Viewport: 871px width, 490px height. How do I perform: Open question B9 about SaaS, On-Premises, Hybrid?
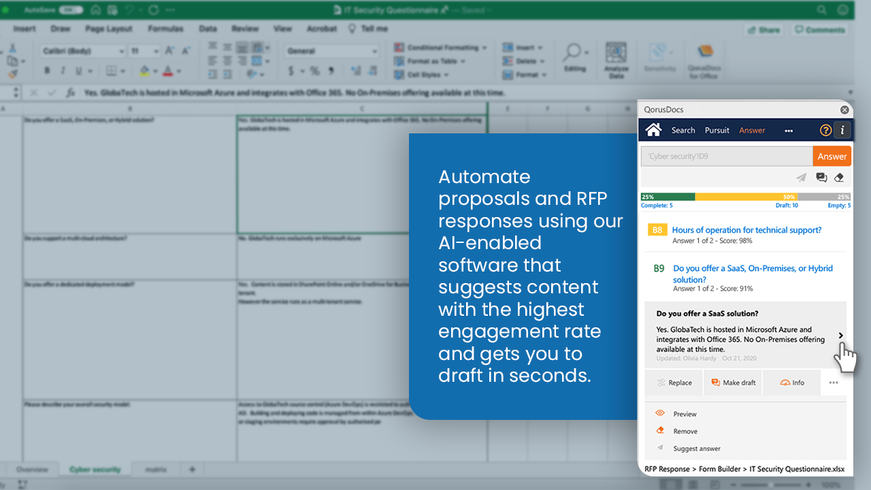coord(753,273)
